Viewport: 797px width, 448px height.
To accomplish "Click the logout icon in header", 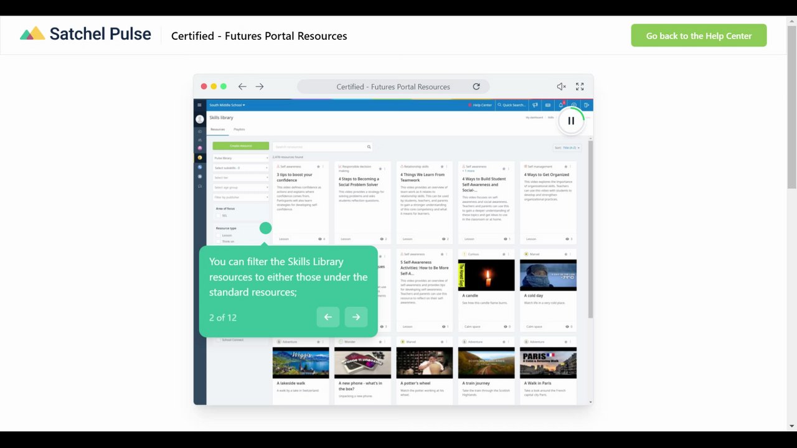I will click(587, 105).
